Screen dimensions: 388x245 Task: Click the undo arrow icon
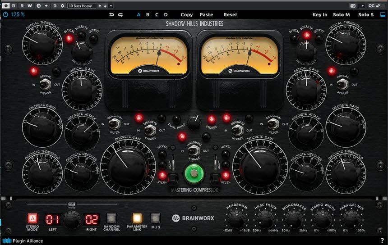111,15
